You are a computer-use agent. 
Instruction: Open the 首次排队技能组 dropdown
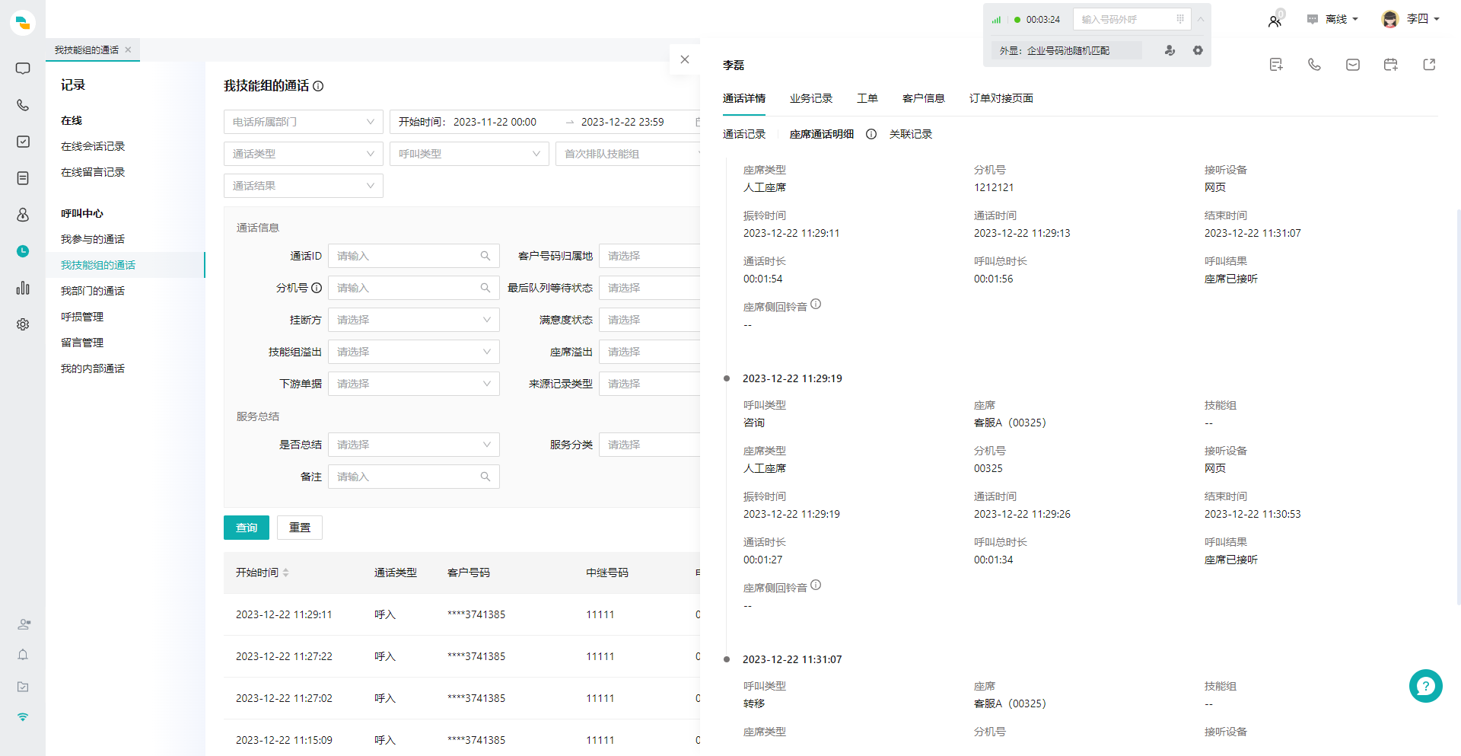click(628, 154)
